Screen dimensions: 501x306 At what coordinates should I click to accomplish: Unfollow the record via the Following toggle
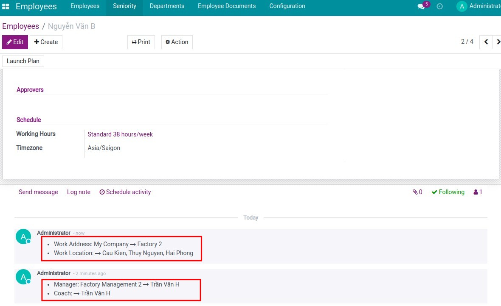[448, 192]
